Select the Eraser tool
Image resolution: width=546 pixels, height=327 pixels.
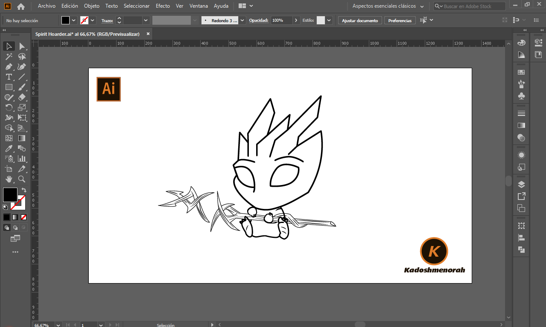coord(22,97)
